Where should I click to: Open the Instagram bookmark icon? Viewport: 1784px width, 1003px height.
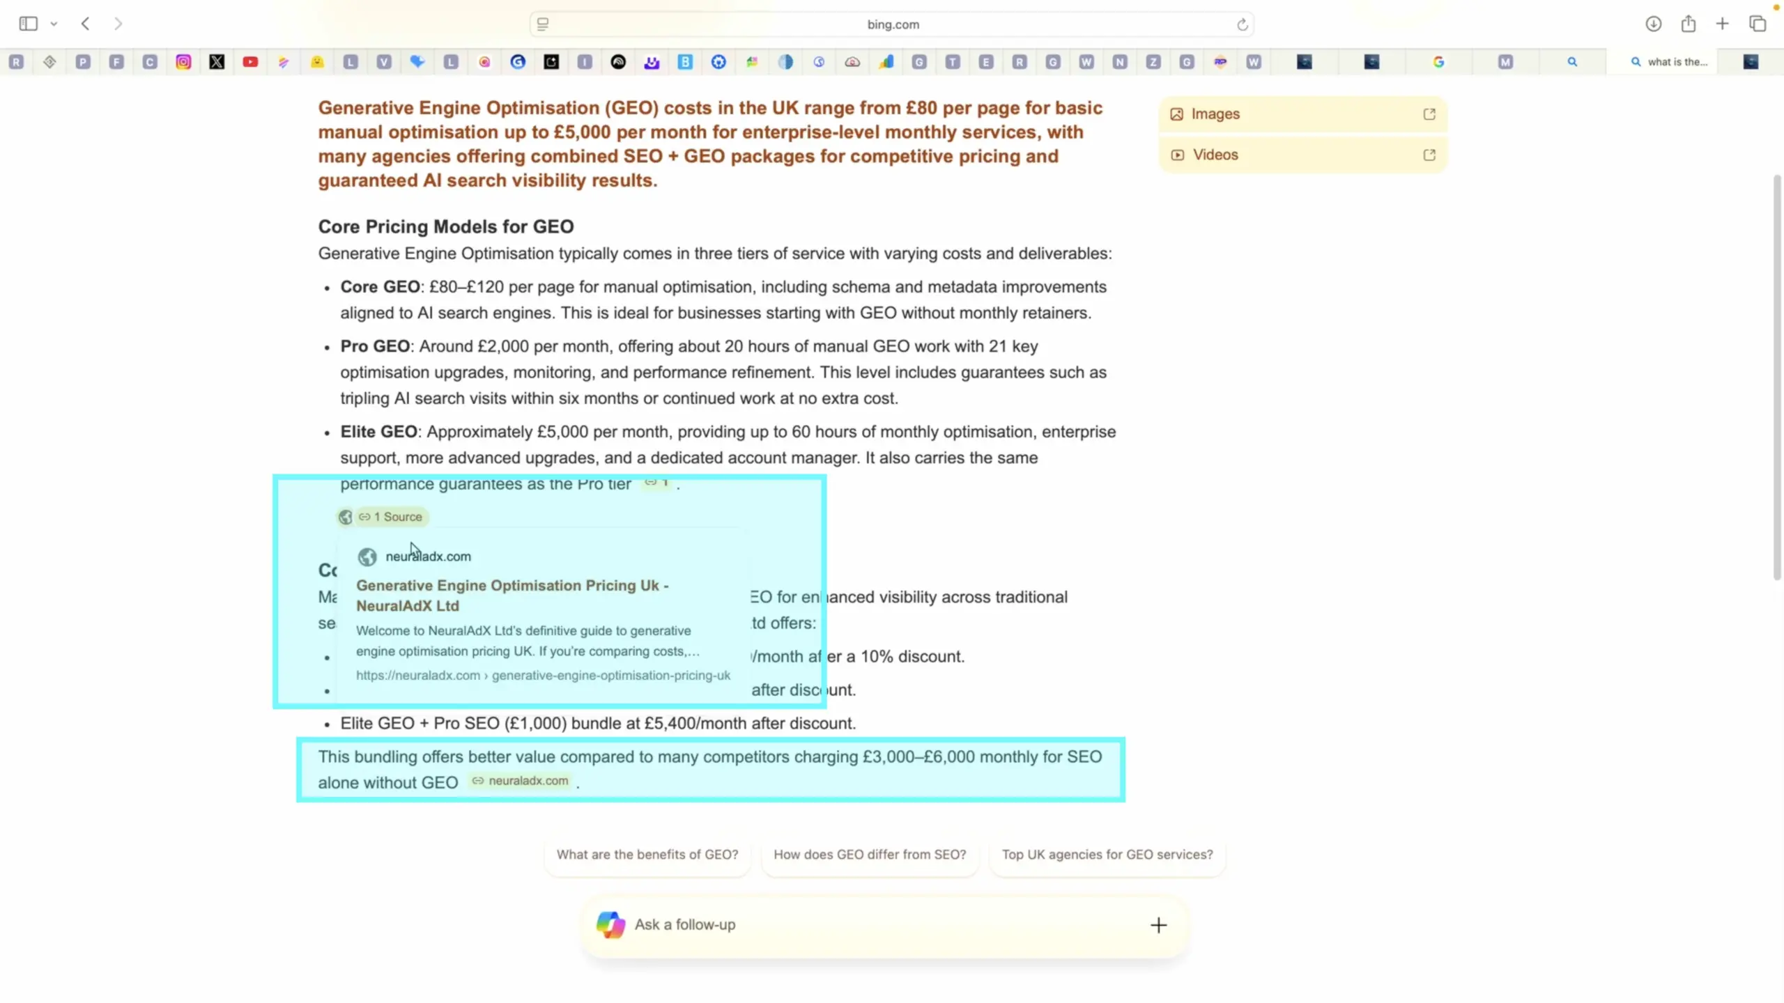coord(183,62)
